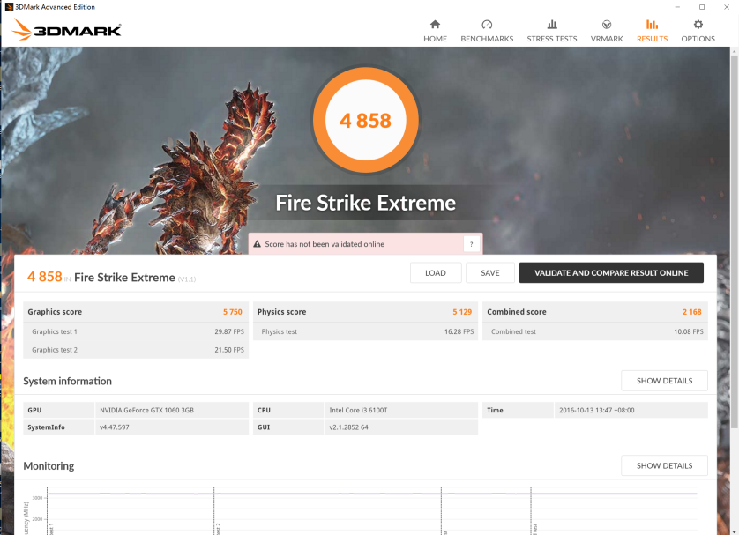Viewport: 739px width, 535px height.
Task: Click SystemInfo version v4.47.597
Action: pos(114,427)
